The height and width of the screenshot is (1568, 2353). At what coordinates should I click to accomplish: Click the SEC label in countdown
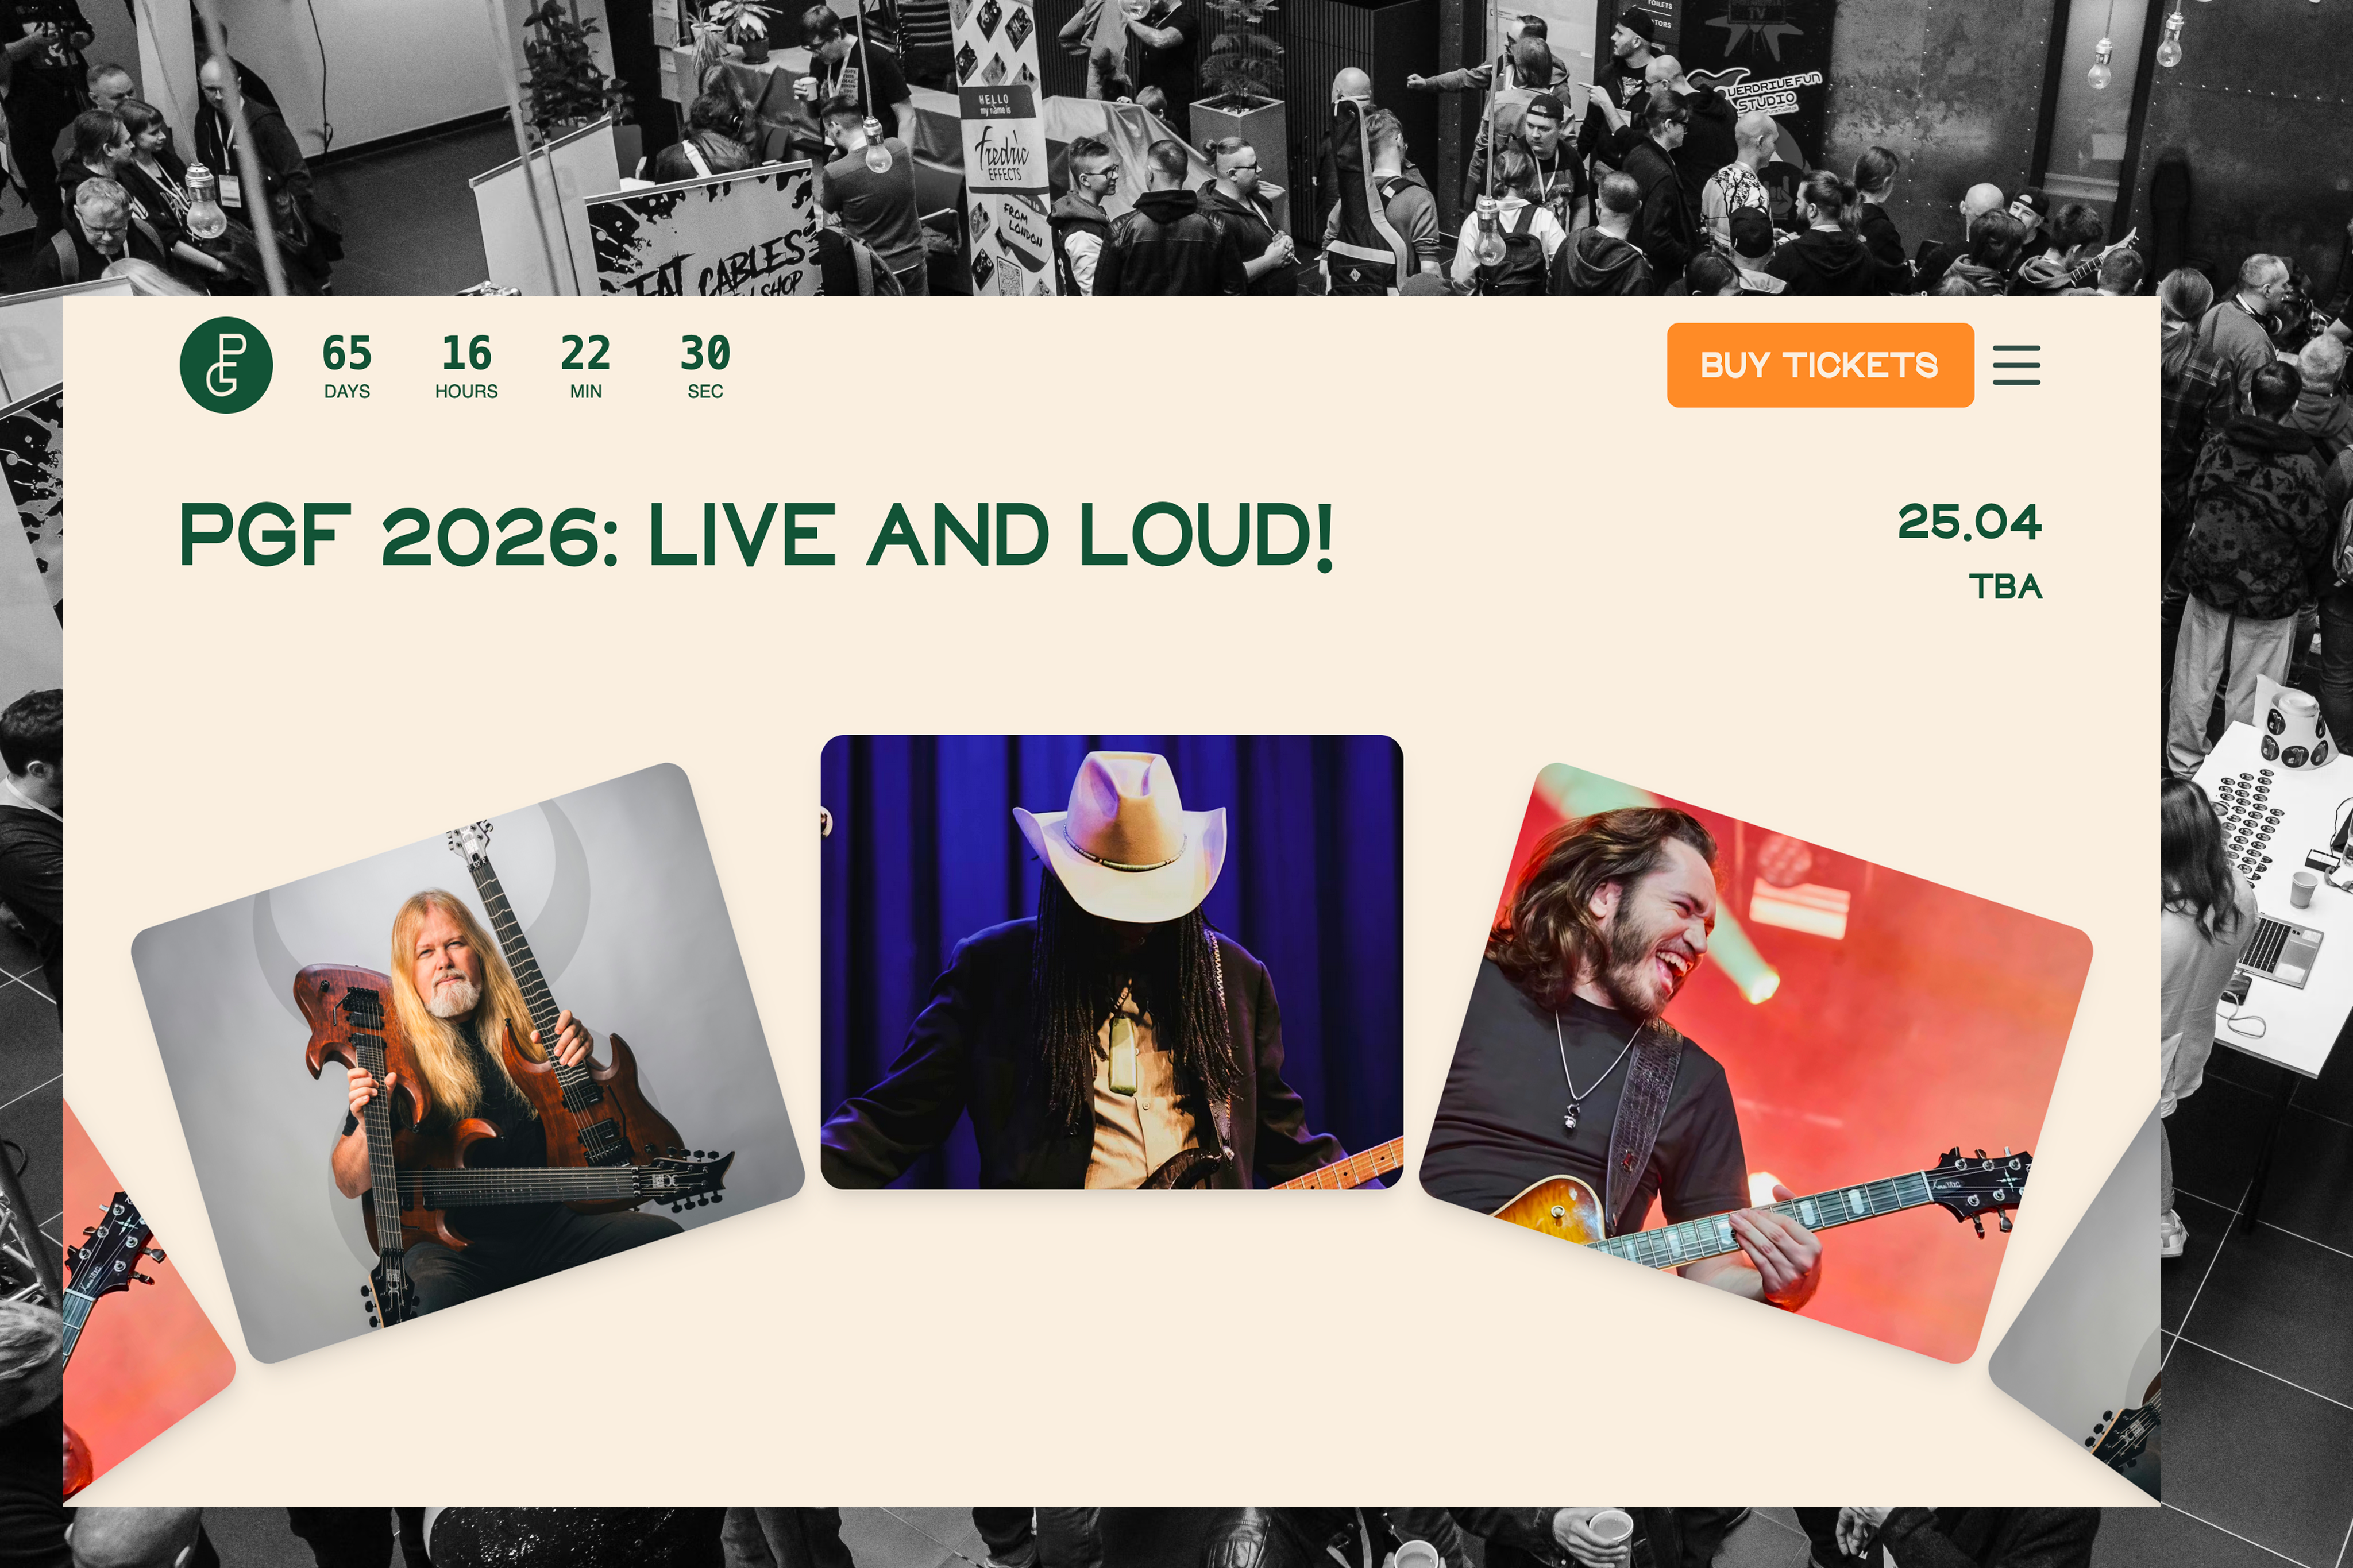coord(705,391)
